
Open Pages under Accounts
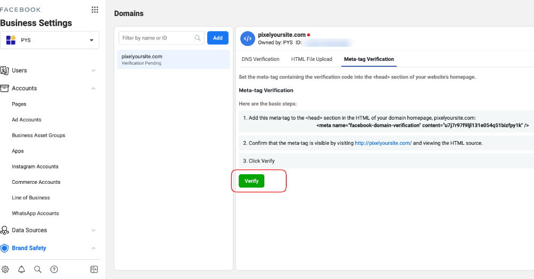point(19,104)
